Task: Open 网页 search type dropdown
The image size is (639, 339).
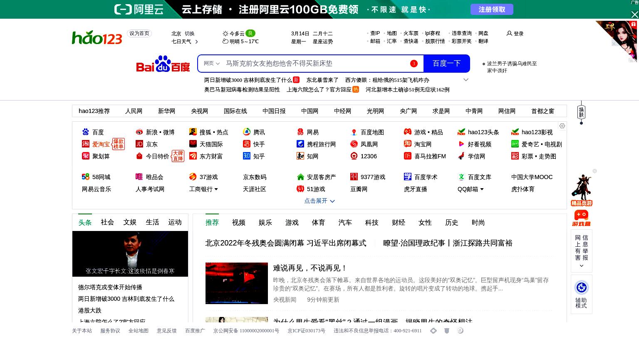Action: click(211, 64)
